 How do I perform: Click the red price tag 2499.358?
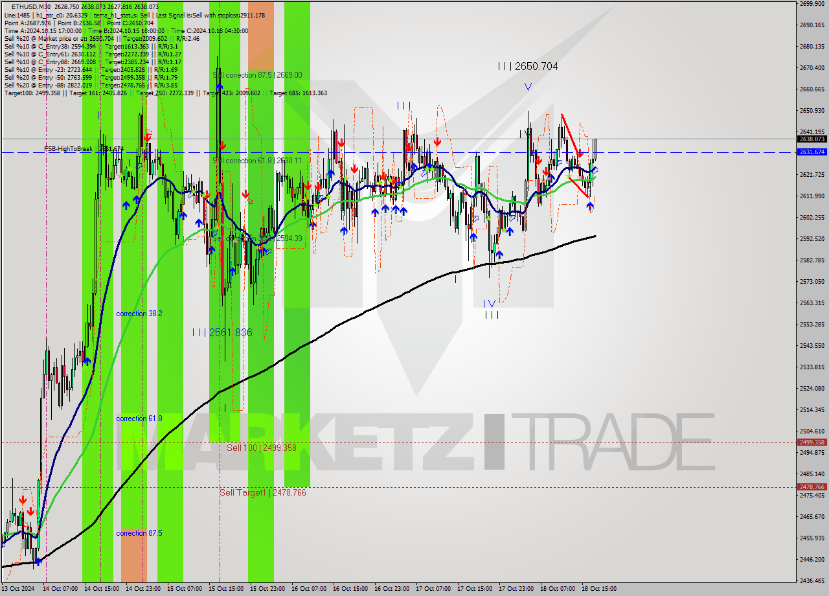[x=812, y=442]
